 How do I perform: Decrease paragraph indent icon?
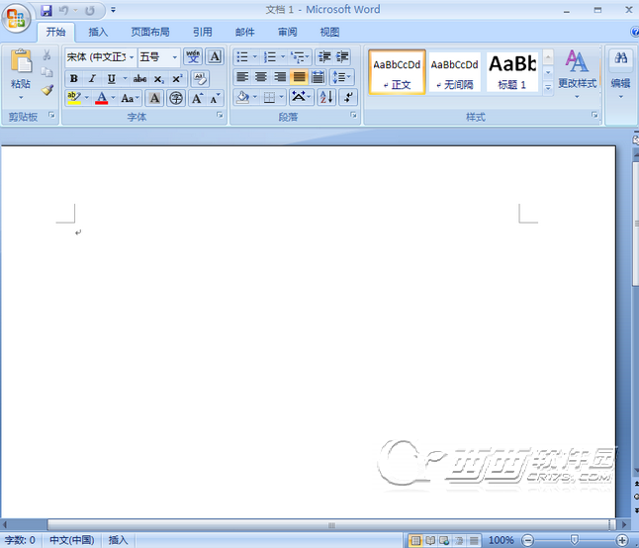point(324,57)
